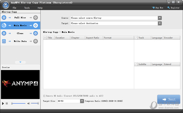Click the Extend column header
This screenshot has width=183, height=113.
(x=171, y=64)
